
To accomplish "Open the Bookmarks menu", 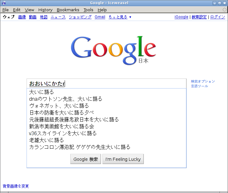I will pos(68,10).
